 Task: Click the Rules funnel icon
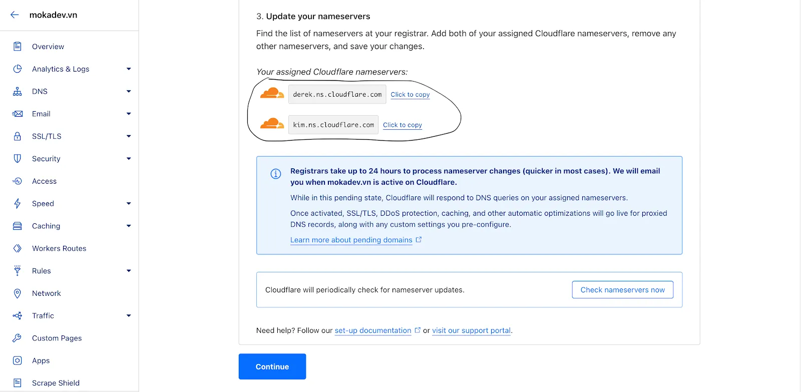pyautogui.click(x=18, y=271)
